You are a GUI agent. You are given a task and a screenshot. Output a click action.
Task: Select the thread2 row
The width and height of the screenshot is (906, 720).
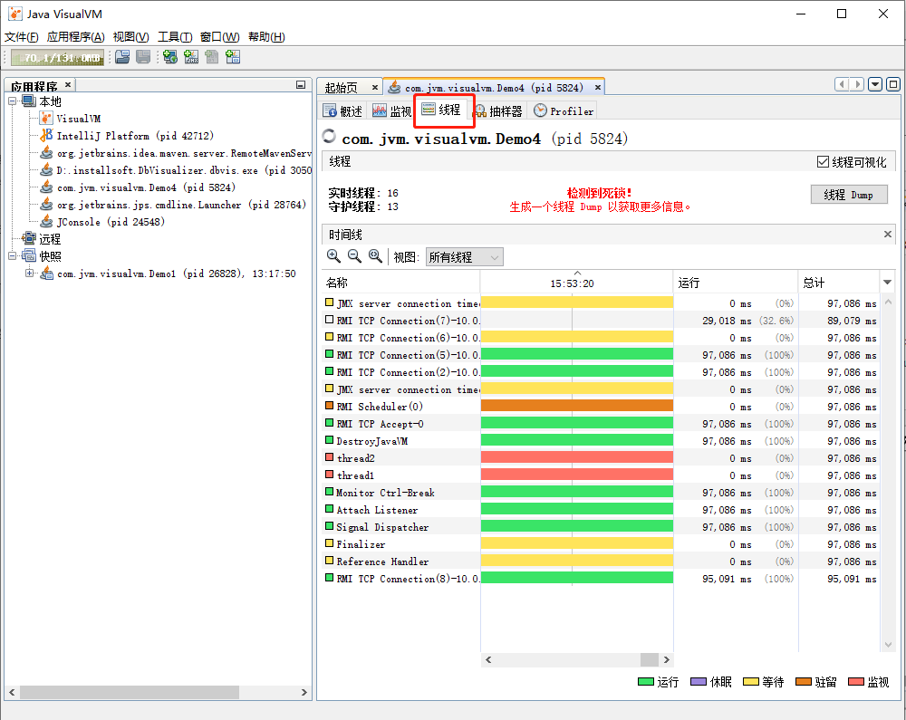(601, 458)
